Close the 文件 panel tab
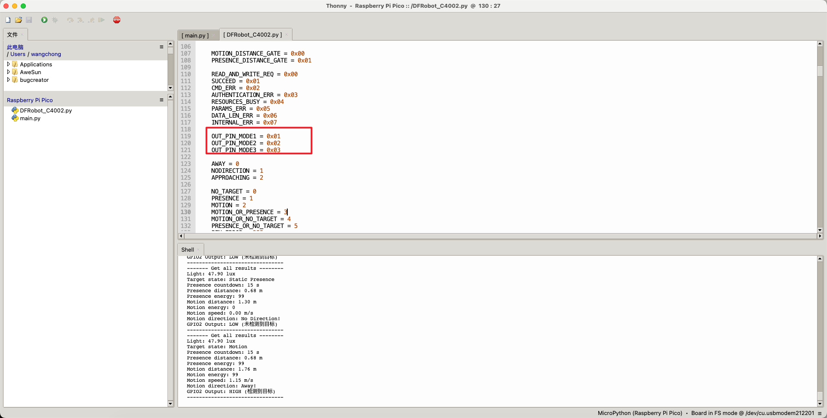The height and width of the screenshot is (418, 827). click(22, 35)
